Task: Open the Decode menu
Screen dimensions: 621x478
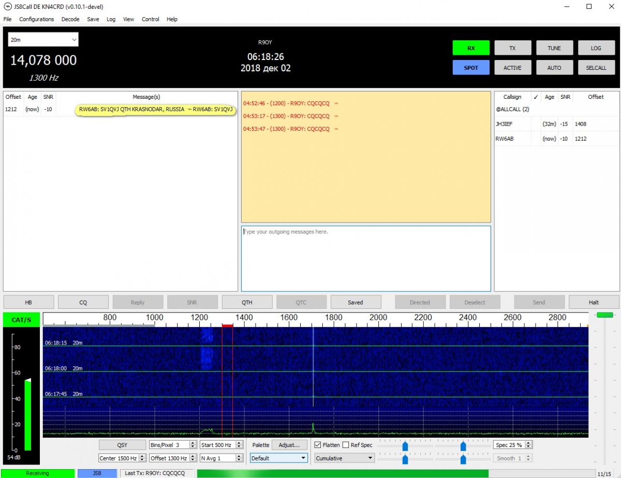Action: [70, 19]
